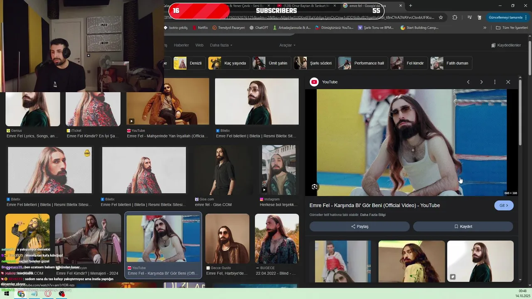Search inside the image with Google Lens icon
Viewport: 532px width, 299px height.
point(315,187)
